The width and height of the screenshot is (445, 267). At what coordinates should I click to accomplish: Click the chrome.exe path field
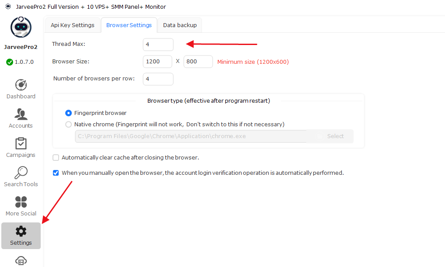(191, 136)
